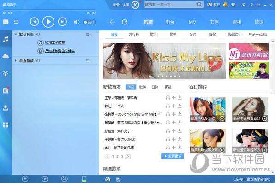
Task: Select the 歌手 sub-tab
Action: [x=154, y=35]
